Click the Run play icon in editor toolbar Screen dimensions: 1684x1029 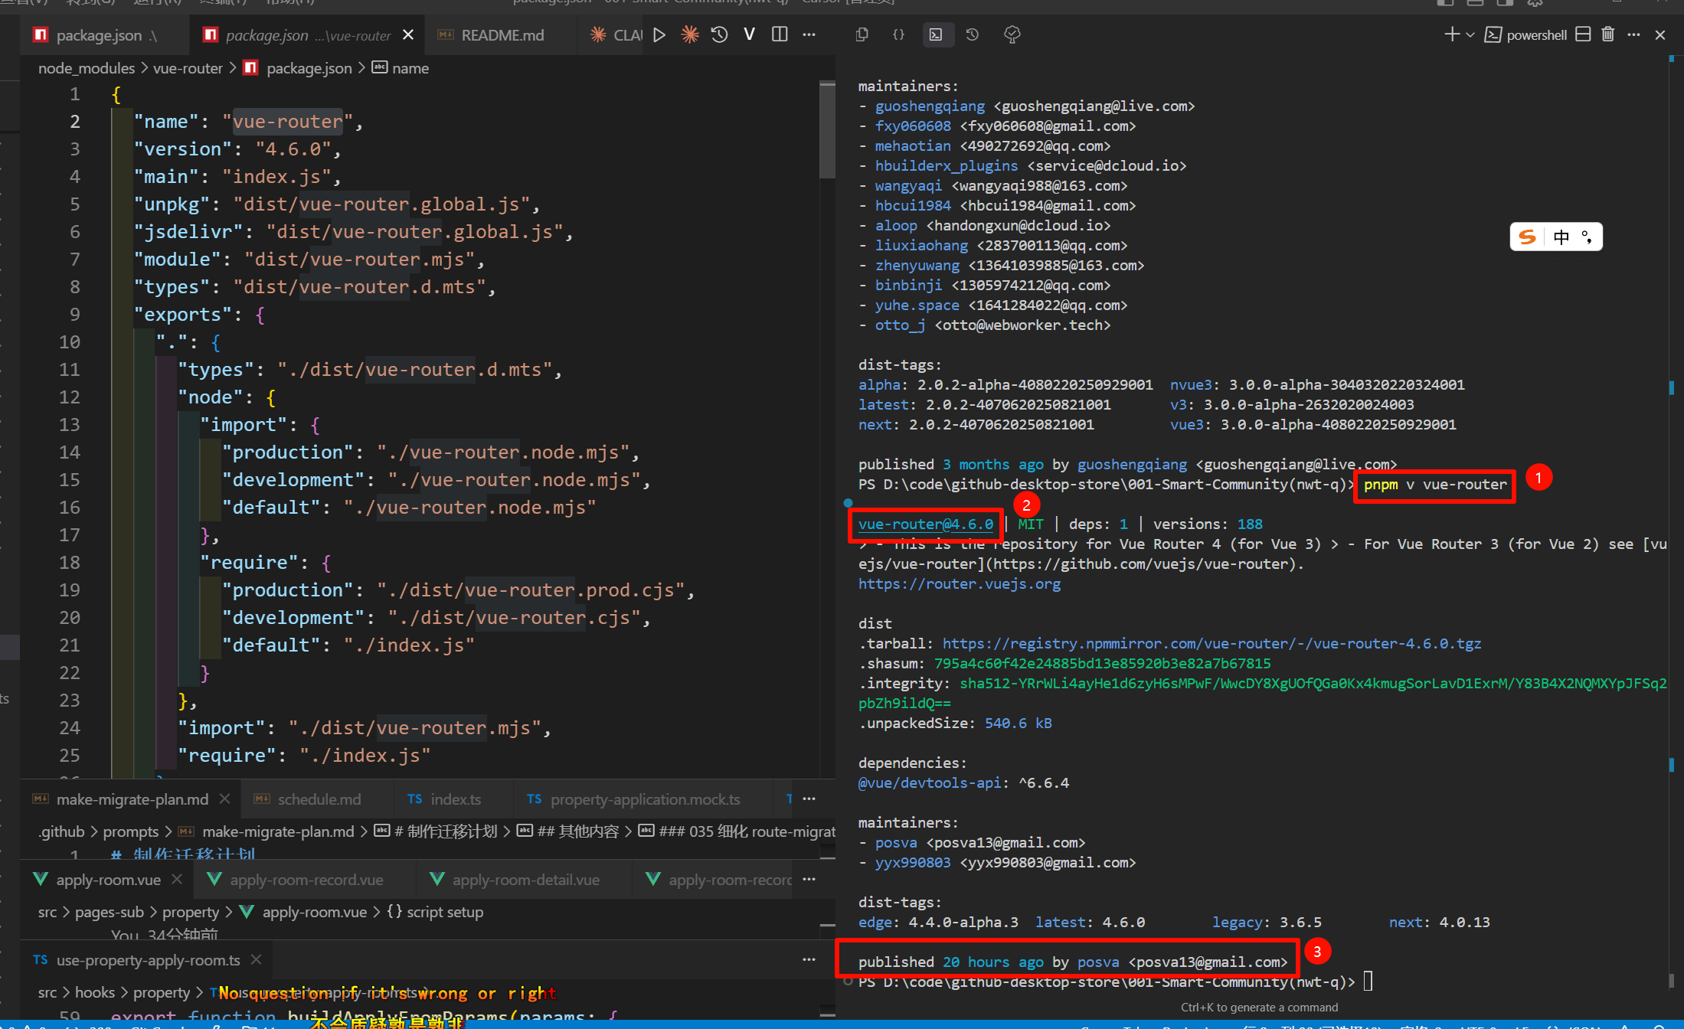click(x=659, y=35)
